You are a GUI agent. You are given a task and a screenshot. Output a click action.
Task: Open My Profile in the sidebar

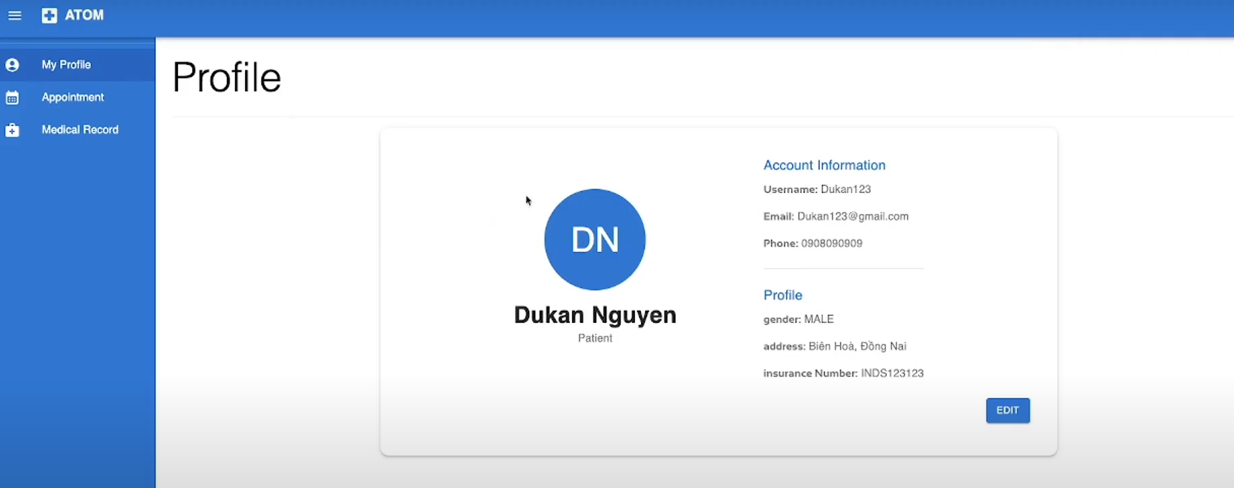pyautogui.click(x=66, y=65)
